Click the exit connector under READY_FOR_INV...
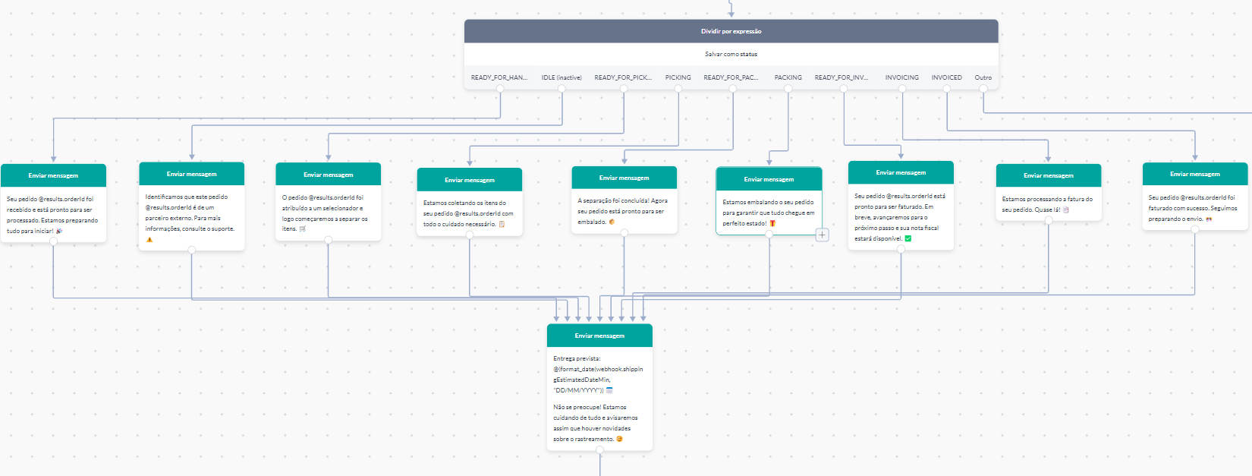The image size is (1252, 476). pyautogui.click(x=844, y=89)
